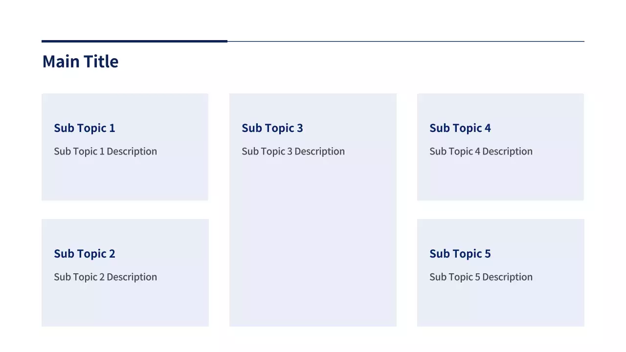Screen dimensions: 626x352
Task: Click empty space below the Sub Topic 1 Description
Action: click(x=125, y=180)
